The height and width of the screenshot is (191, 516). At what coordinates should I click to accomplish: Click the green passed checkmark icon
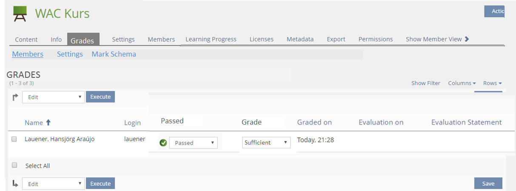coord(163,143)
